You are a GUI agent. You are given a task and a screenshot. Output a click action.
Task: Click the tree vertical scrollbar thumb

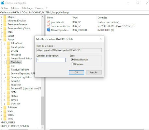click(x=42, y=110)
